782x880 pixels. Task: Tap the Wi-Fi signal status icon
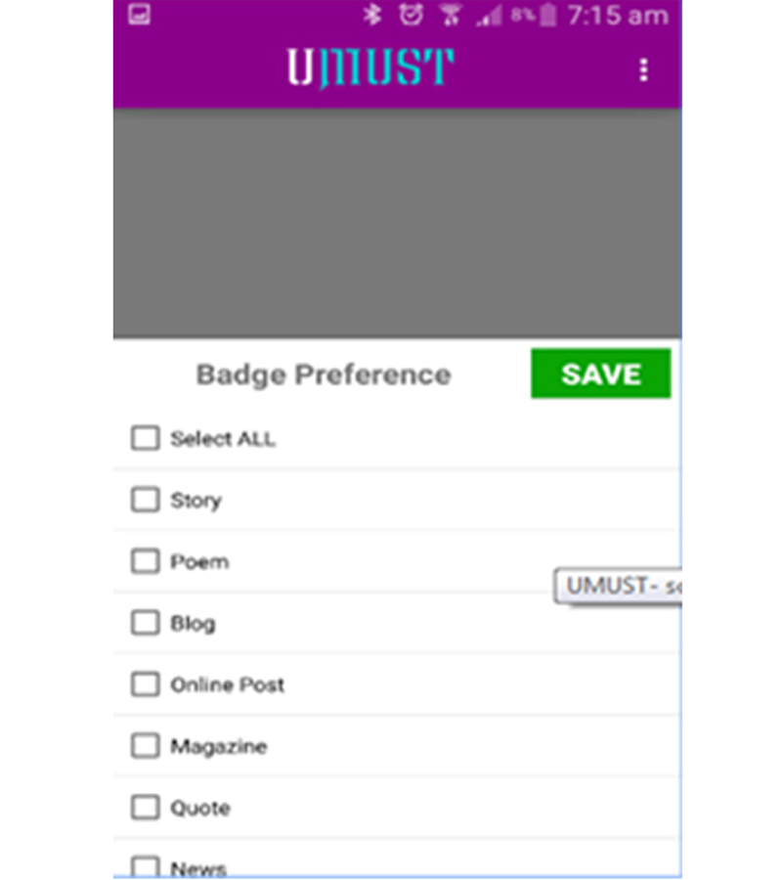[450, 15]
